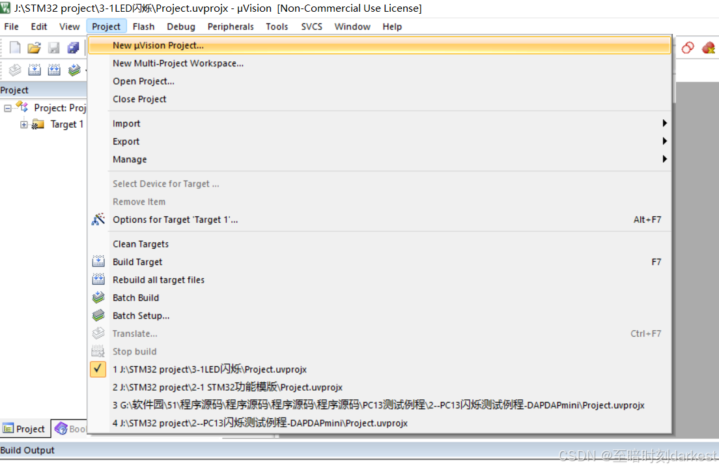The width and height of the screenshot is (719, 469).
Task: Choose New µVision Project
Action: pos(380,46)
